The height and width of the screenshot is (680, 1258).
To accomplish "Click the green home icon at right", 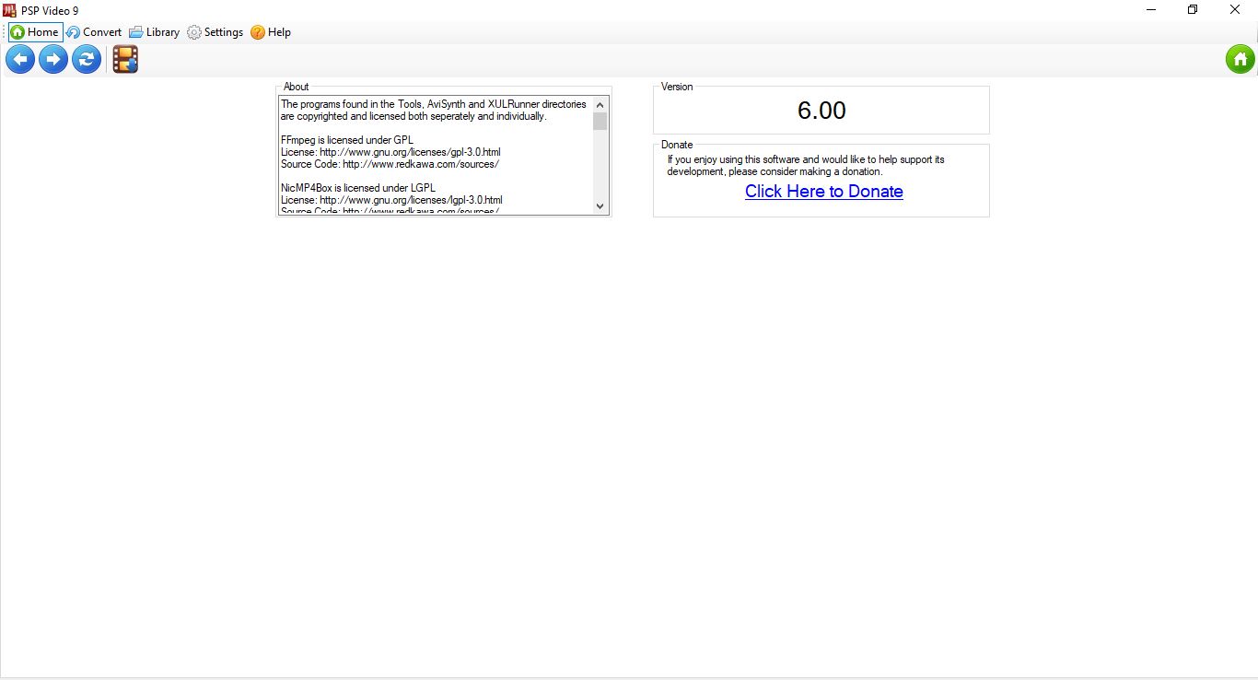I will point(1240,60).
